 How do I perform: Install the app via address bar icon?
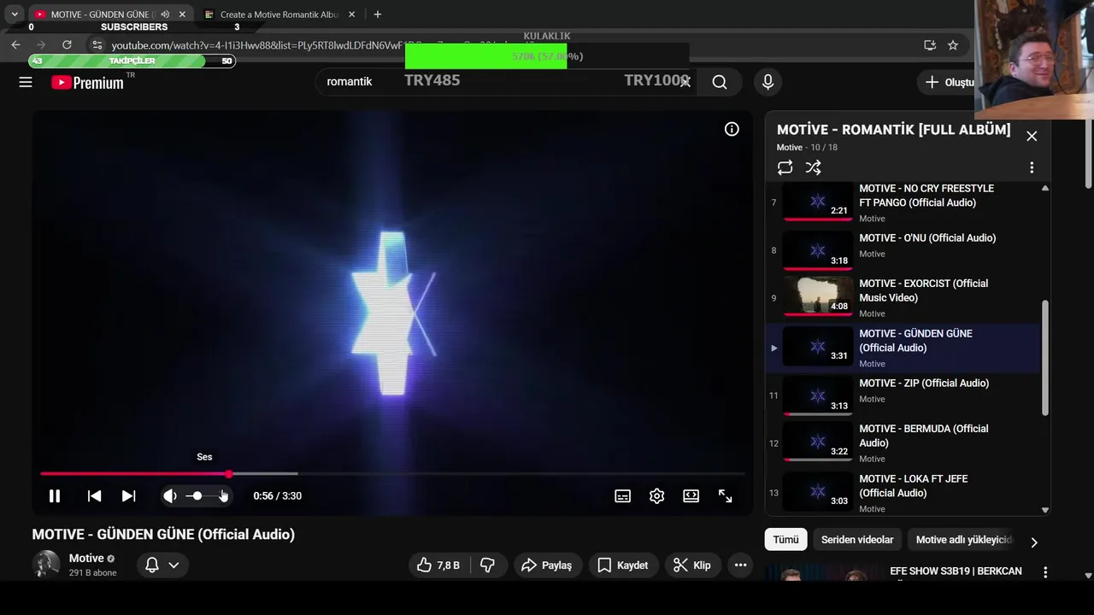(930, 45)
